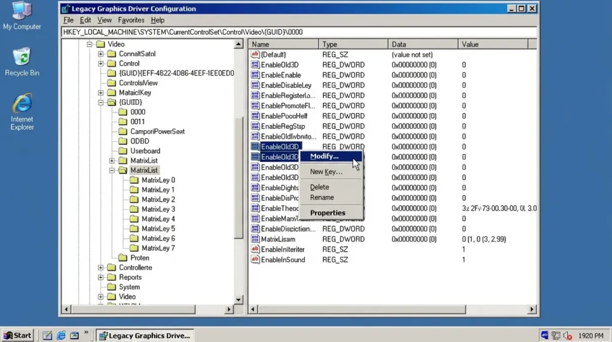
Task: Choose Modify... in context menu
Action: [331, 156]
